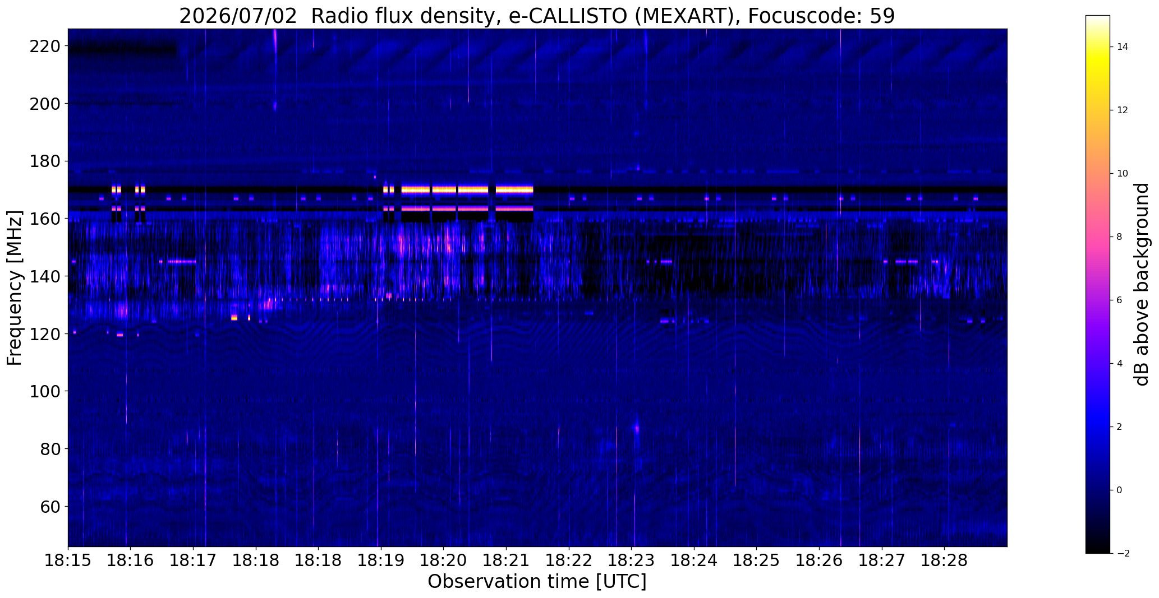1159x598 pixels.
Task: Click the 8 value on the colorbar
Action: (x=1120, y=237)
